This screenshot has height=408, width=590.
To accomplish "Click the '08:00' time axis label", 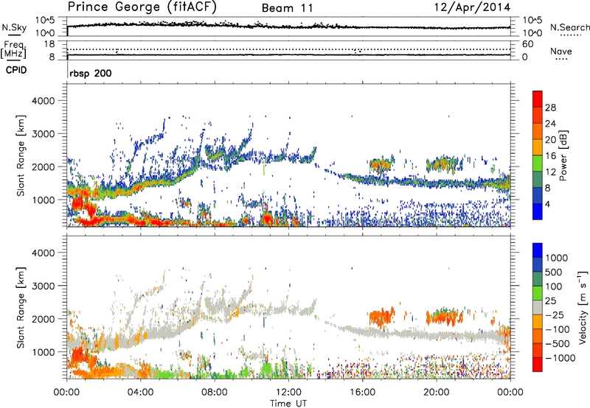I will [215, 393].
